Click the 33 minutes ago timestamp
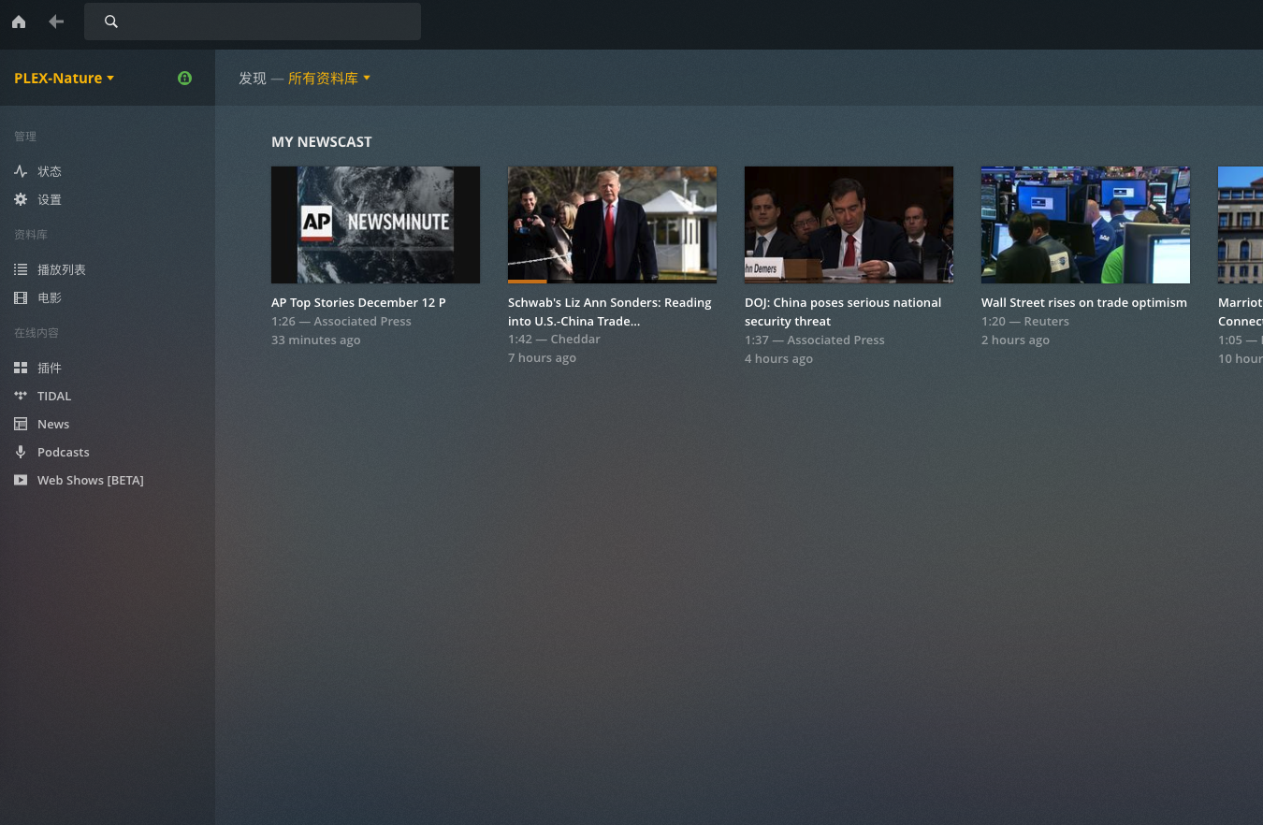 pyautogui.click(x=316, y=340)
